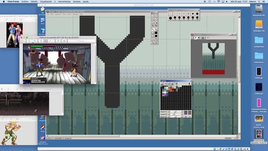The width and height of the screenshot is (268, 151).
Task: Open the Apple menu
Action: 4,1
